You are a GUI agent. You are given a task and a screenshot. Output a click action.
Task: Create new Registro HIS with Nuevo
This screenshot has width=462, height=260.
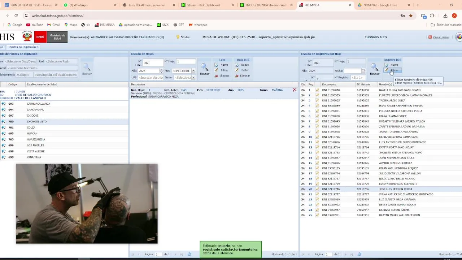pyautogui.click(x=392, y=65)
